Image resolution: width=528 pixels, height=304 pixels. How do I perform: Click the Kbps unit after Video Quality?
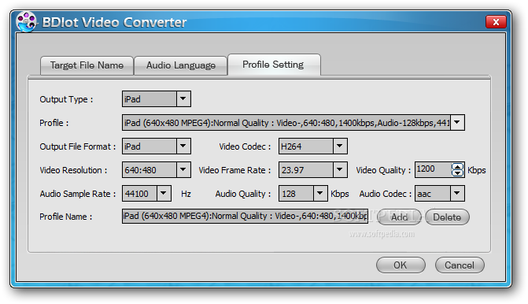point(477,171)
